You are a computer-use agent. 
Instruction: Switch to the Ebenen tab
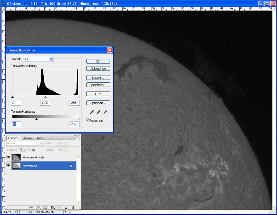point(12,138)
